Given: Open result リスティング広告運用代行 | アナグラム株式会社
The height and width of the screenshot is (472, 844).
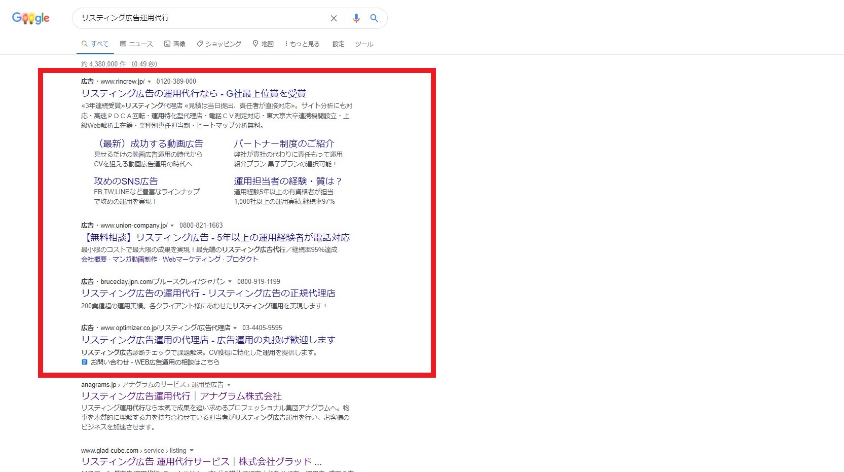Looking at the screenshot, I should click(x=181, y=396).
